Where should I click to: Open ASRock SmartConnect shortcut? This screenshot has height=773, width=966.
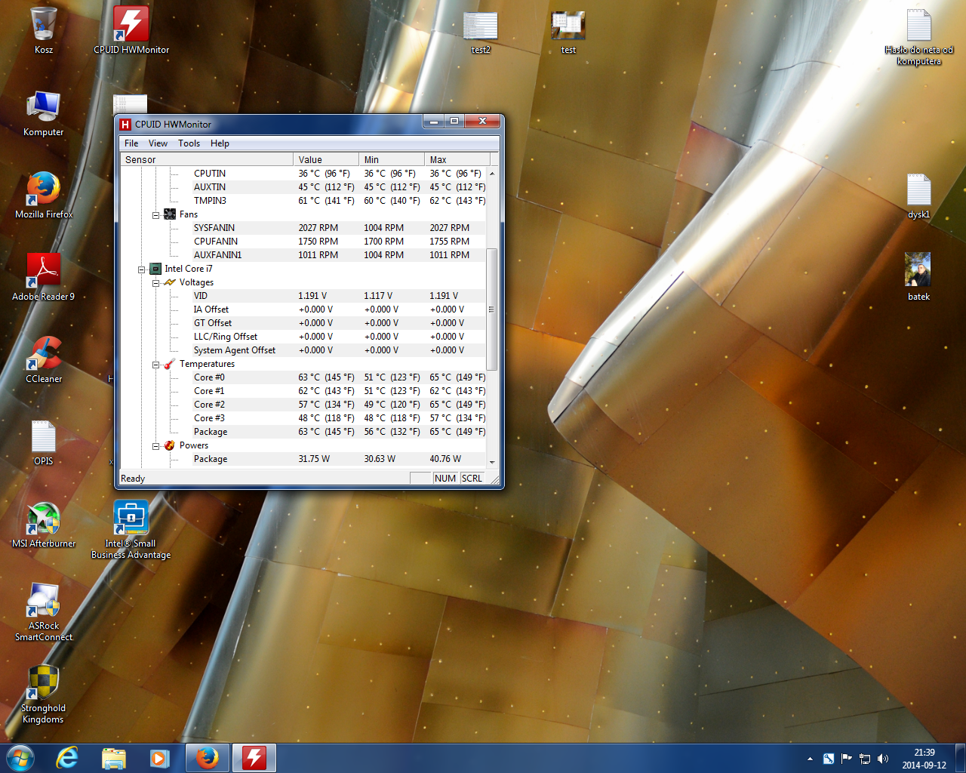[43, 601]
